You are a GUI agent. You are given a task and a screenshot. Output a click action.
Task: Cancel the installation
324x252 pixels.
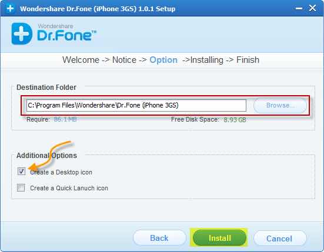pos(279,238)
